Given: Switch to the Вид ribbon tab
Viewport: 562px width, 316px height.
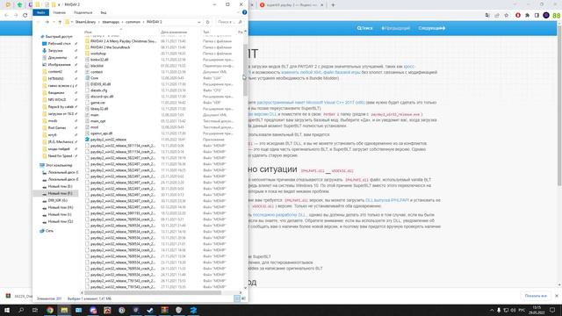Looking at the screenshot, I should [x=104, y=12].
